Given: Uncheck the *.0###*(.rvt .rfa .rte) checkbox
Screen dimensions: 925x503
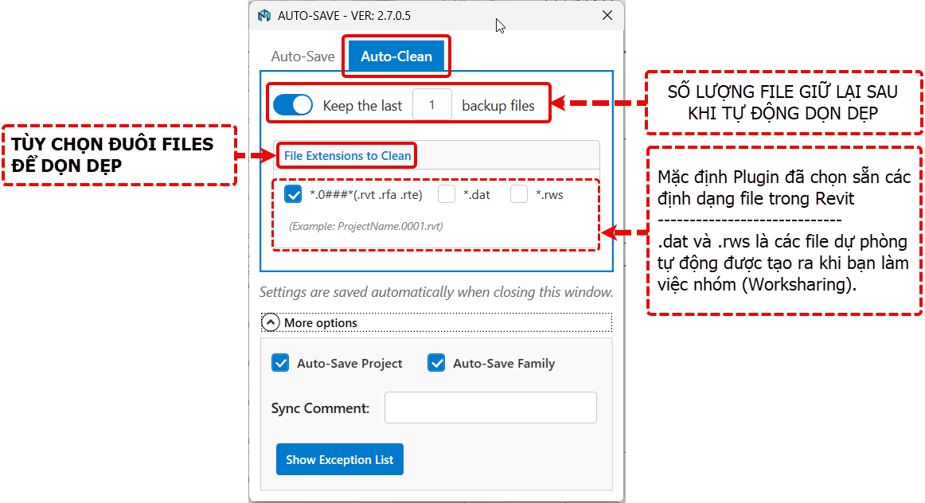Looking at the screenshot, I should [x=293, y=195].
